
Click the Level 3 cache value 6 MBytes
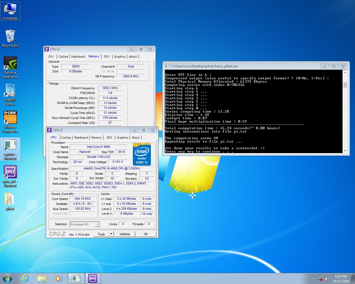pyautogui.click(x=126, y=214)
